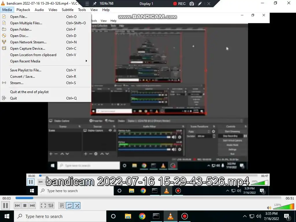Toggle Quit at the end of playlist
Screen dimensions: 296x222
click(46, 92)
